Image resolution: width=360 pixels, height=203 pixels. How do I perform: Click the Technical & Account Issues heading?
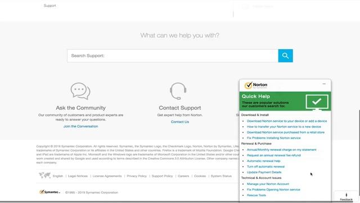(261, 178)
